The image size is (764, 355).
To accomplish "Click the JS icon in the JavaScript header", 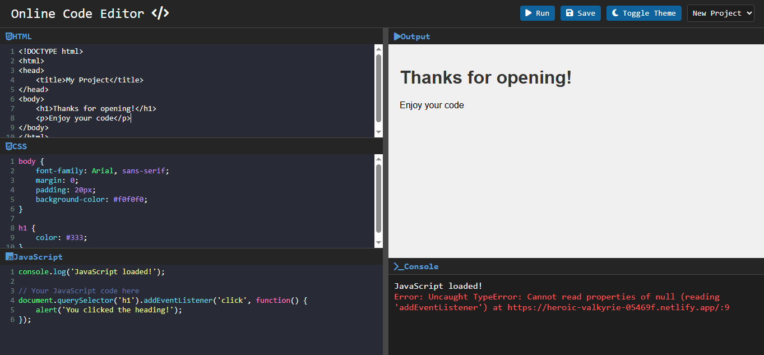I will click(9, 257).
